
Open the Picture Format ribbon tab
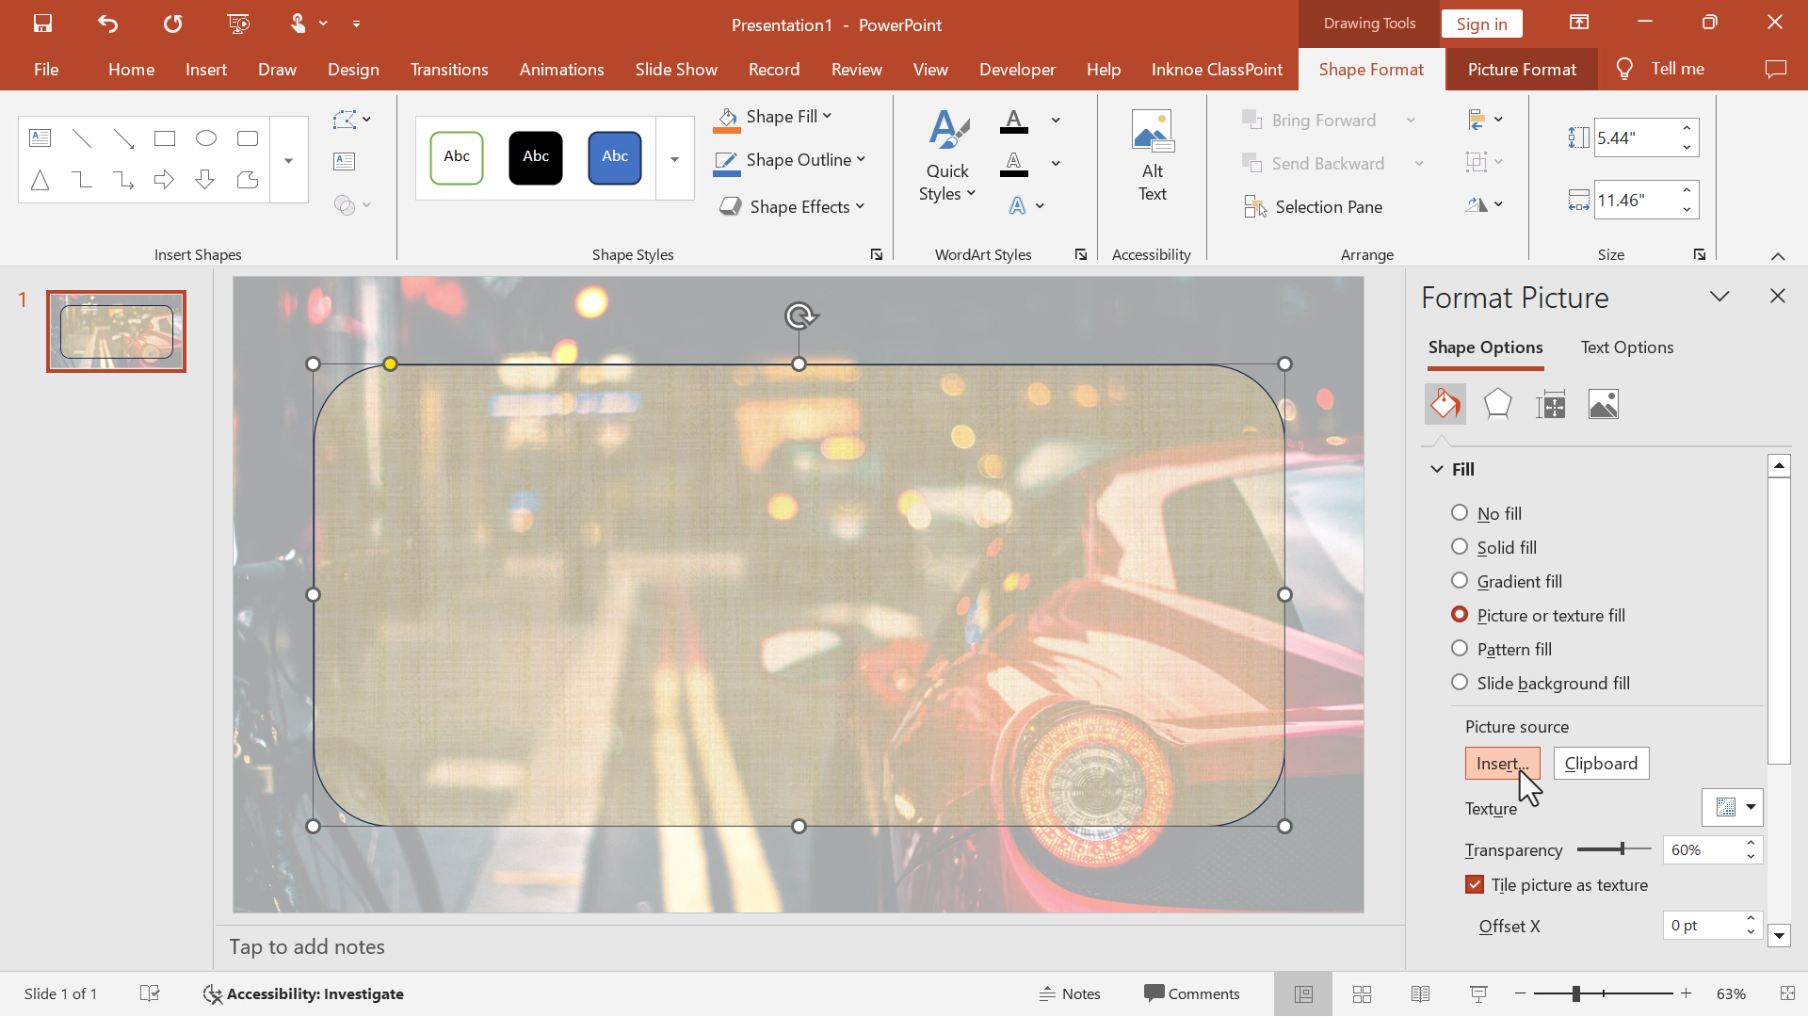click(1521, 69)
